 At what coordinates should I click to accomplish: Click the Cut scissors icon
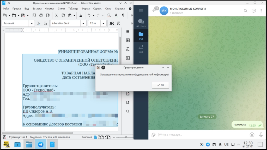click(x=56, y=15)
